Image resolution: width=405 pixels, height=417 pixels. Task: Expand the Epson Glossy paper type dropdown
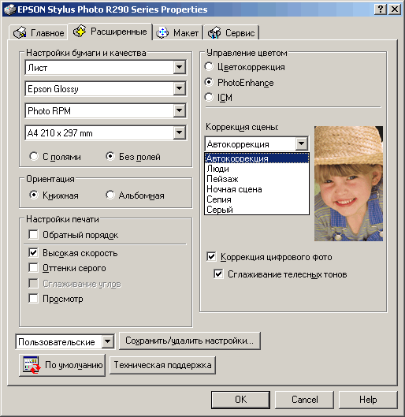(x=180, y=89)
